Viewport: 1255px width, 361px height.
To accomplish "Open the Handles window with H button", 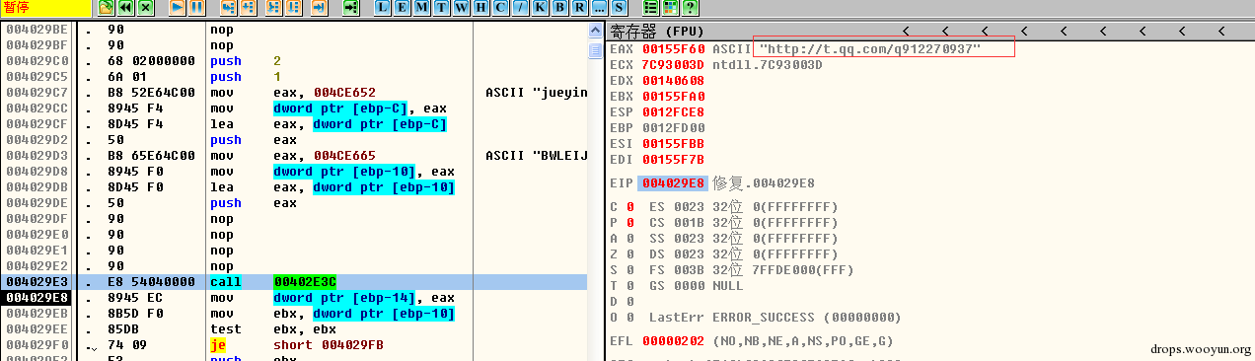I will click(480, 7).
